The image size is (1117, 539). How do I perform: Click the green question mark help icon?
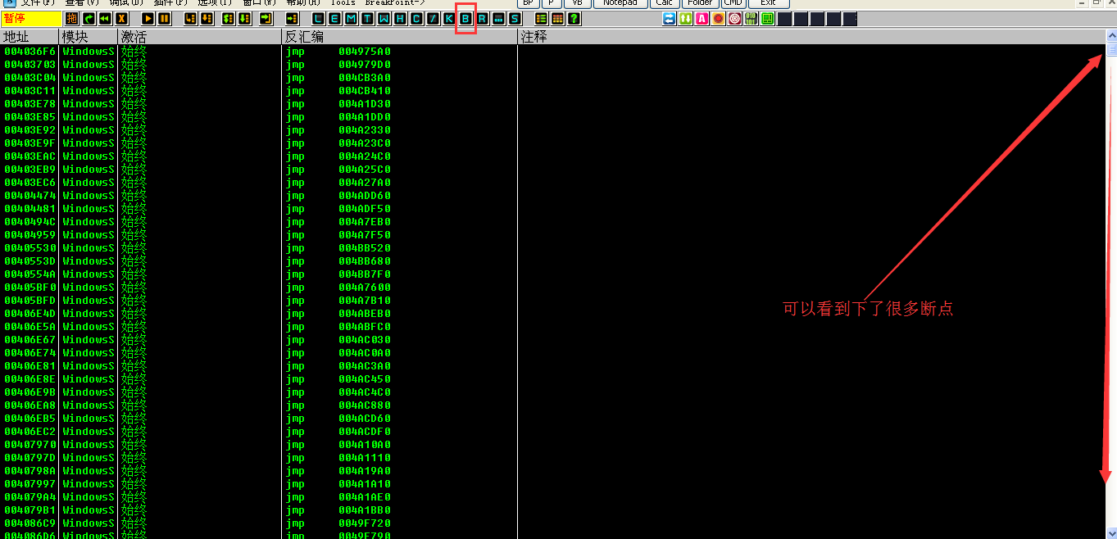click(574, 18)
